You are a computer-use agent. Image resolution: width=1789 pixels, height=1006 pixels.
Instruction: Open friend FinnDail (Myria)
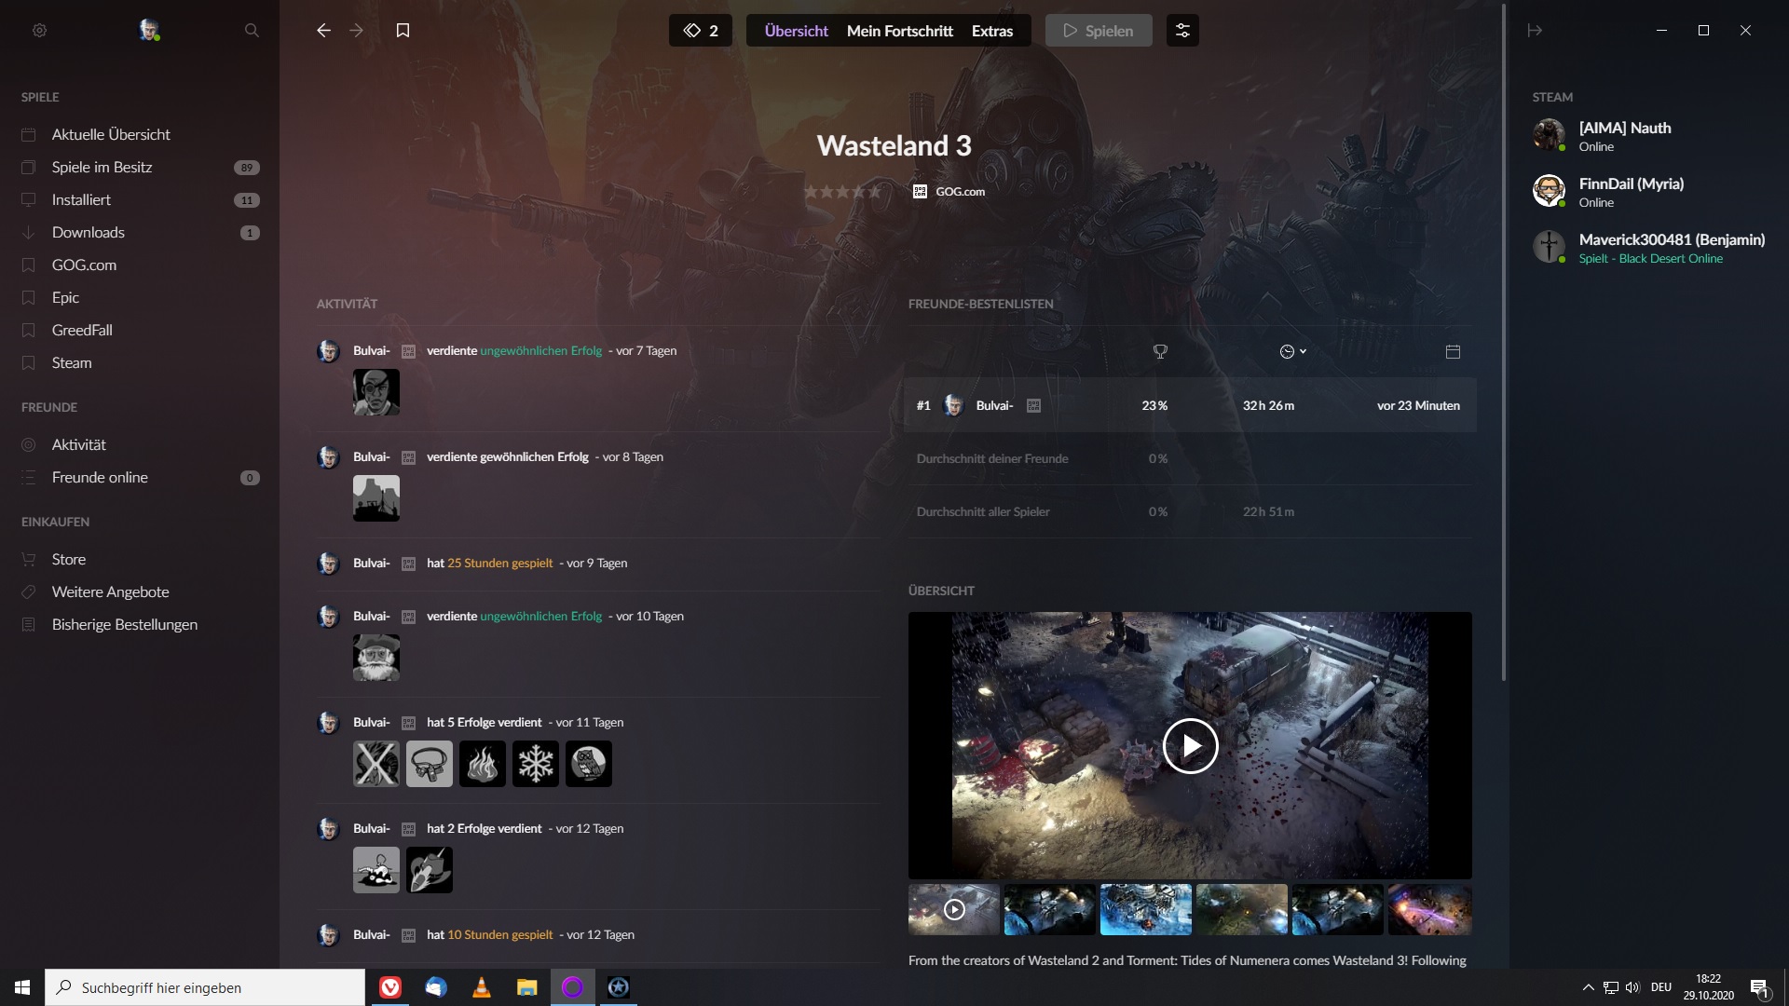click(1649, 192)
